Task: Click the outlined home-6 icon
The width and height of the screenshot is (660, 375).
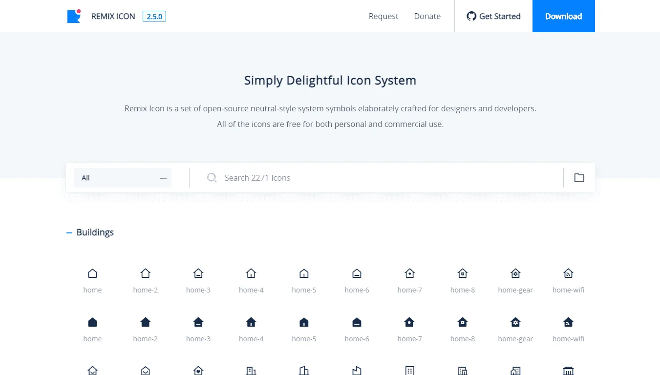Action: click(x=357, y=273)
